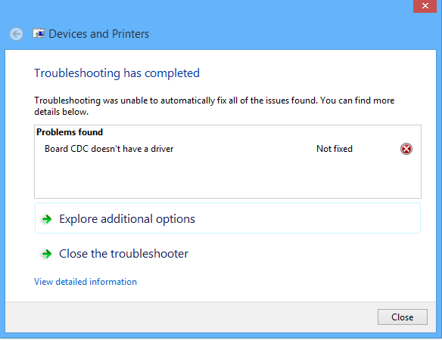442x340 pixels.
Task: Go back using the circular back arrow
Action: point(16,34)
